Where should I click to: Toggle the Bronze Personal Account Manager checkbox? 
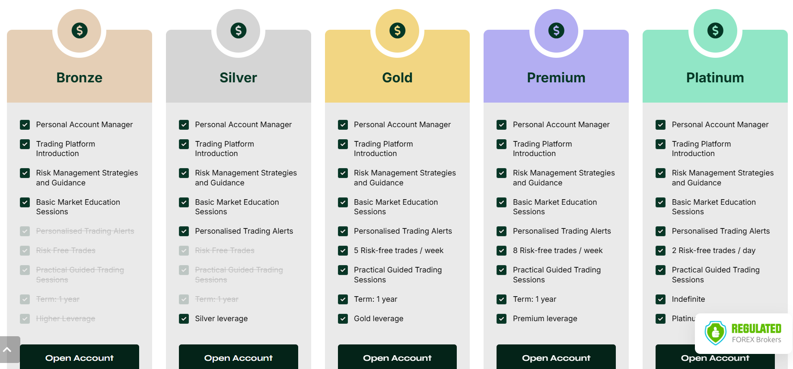click(25, 125)
